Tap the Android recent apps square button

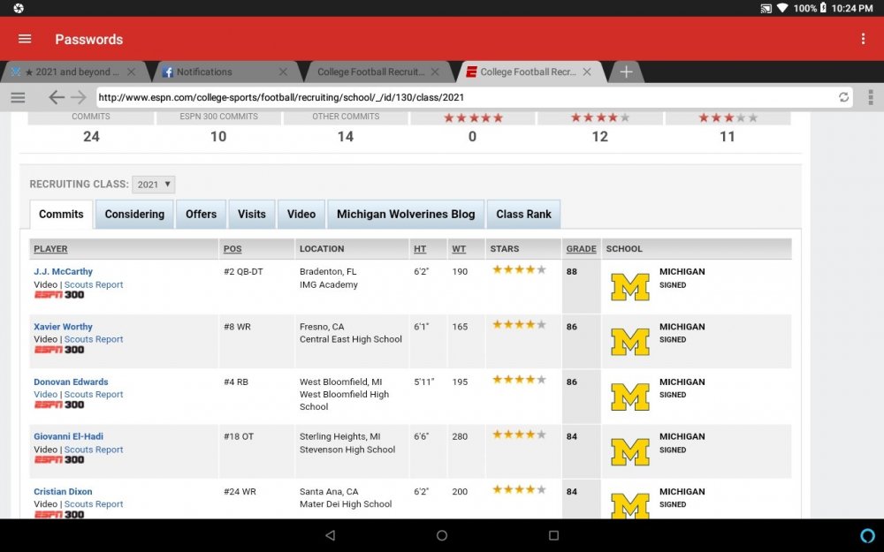coord(553,535)
